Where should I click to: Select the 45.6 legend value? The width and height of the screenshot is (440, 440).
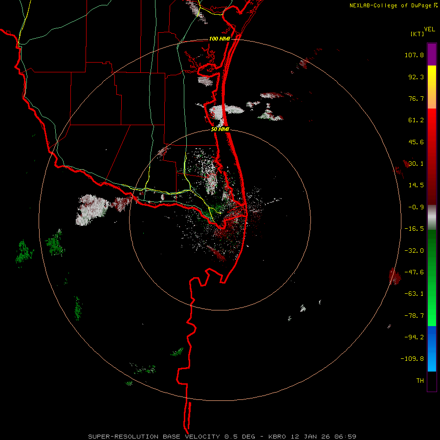(416, 142)
